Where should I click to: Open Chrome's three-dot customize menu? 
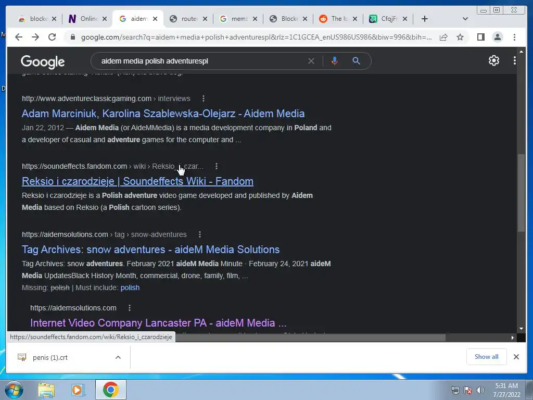tap(514, 37)
